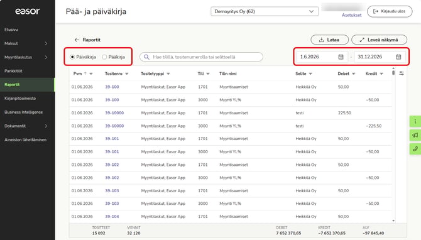The height and width of the screenshot is (240, 421).
Task: Open voucher link 39-104
Action: 112,217
